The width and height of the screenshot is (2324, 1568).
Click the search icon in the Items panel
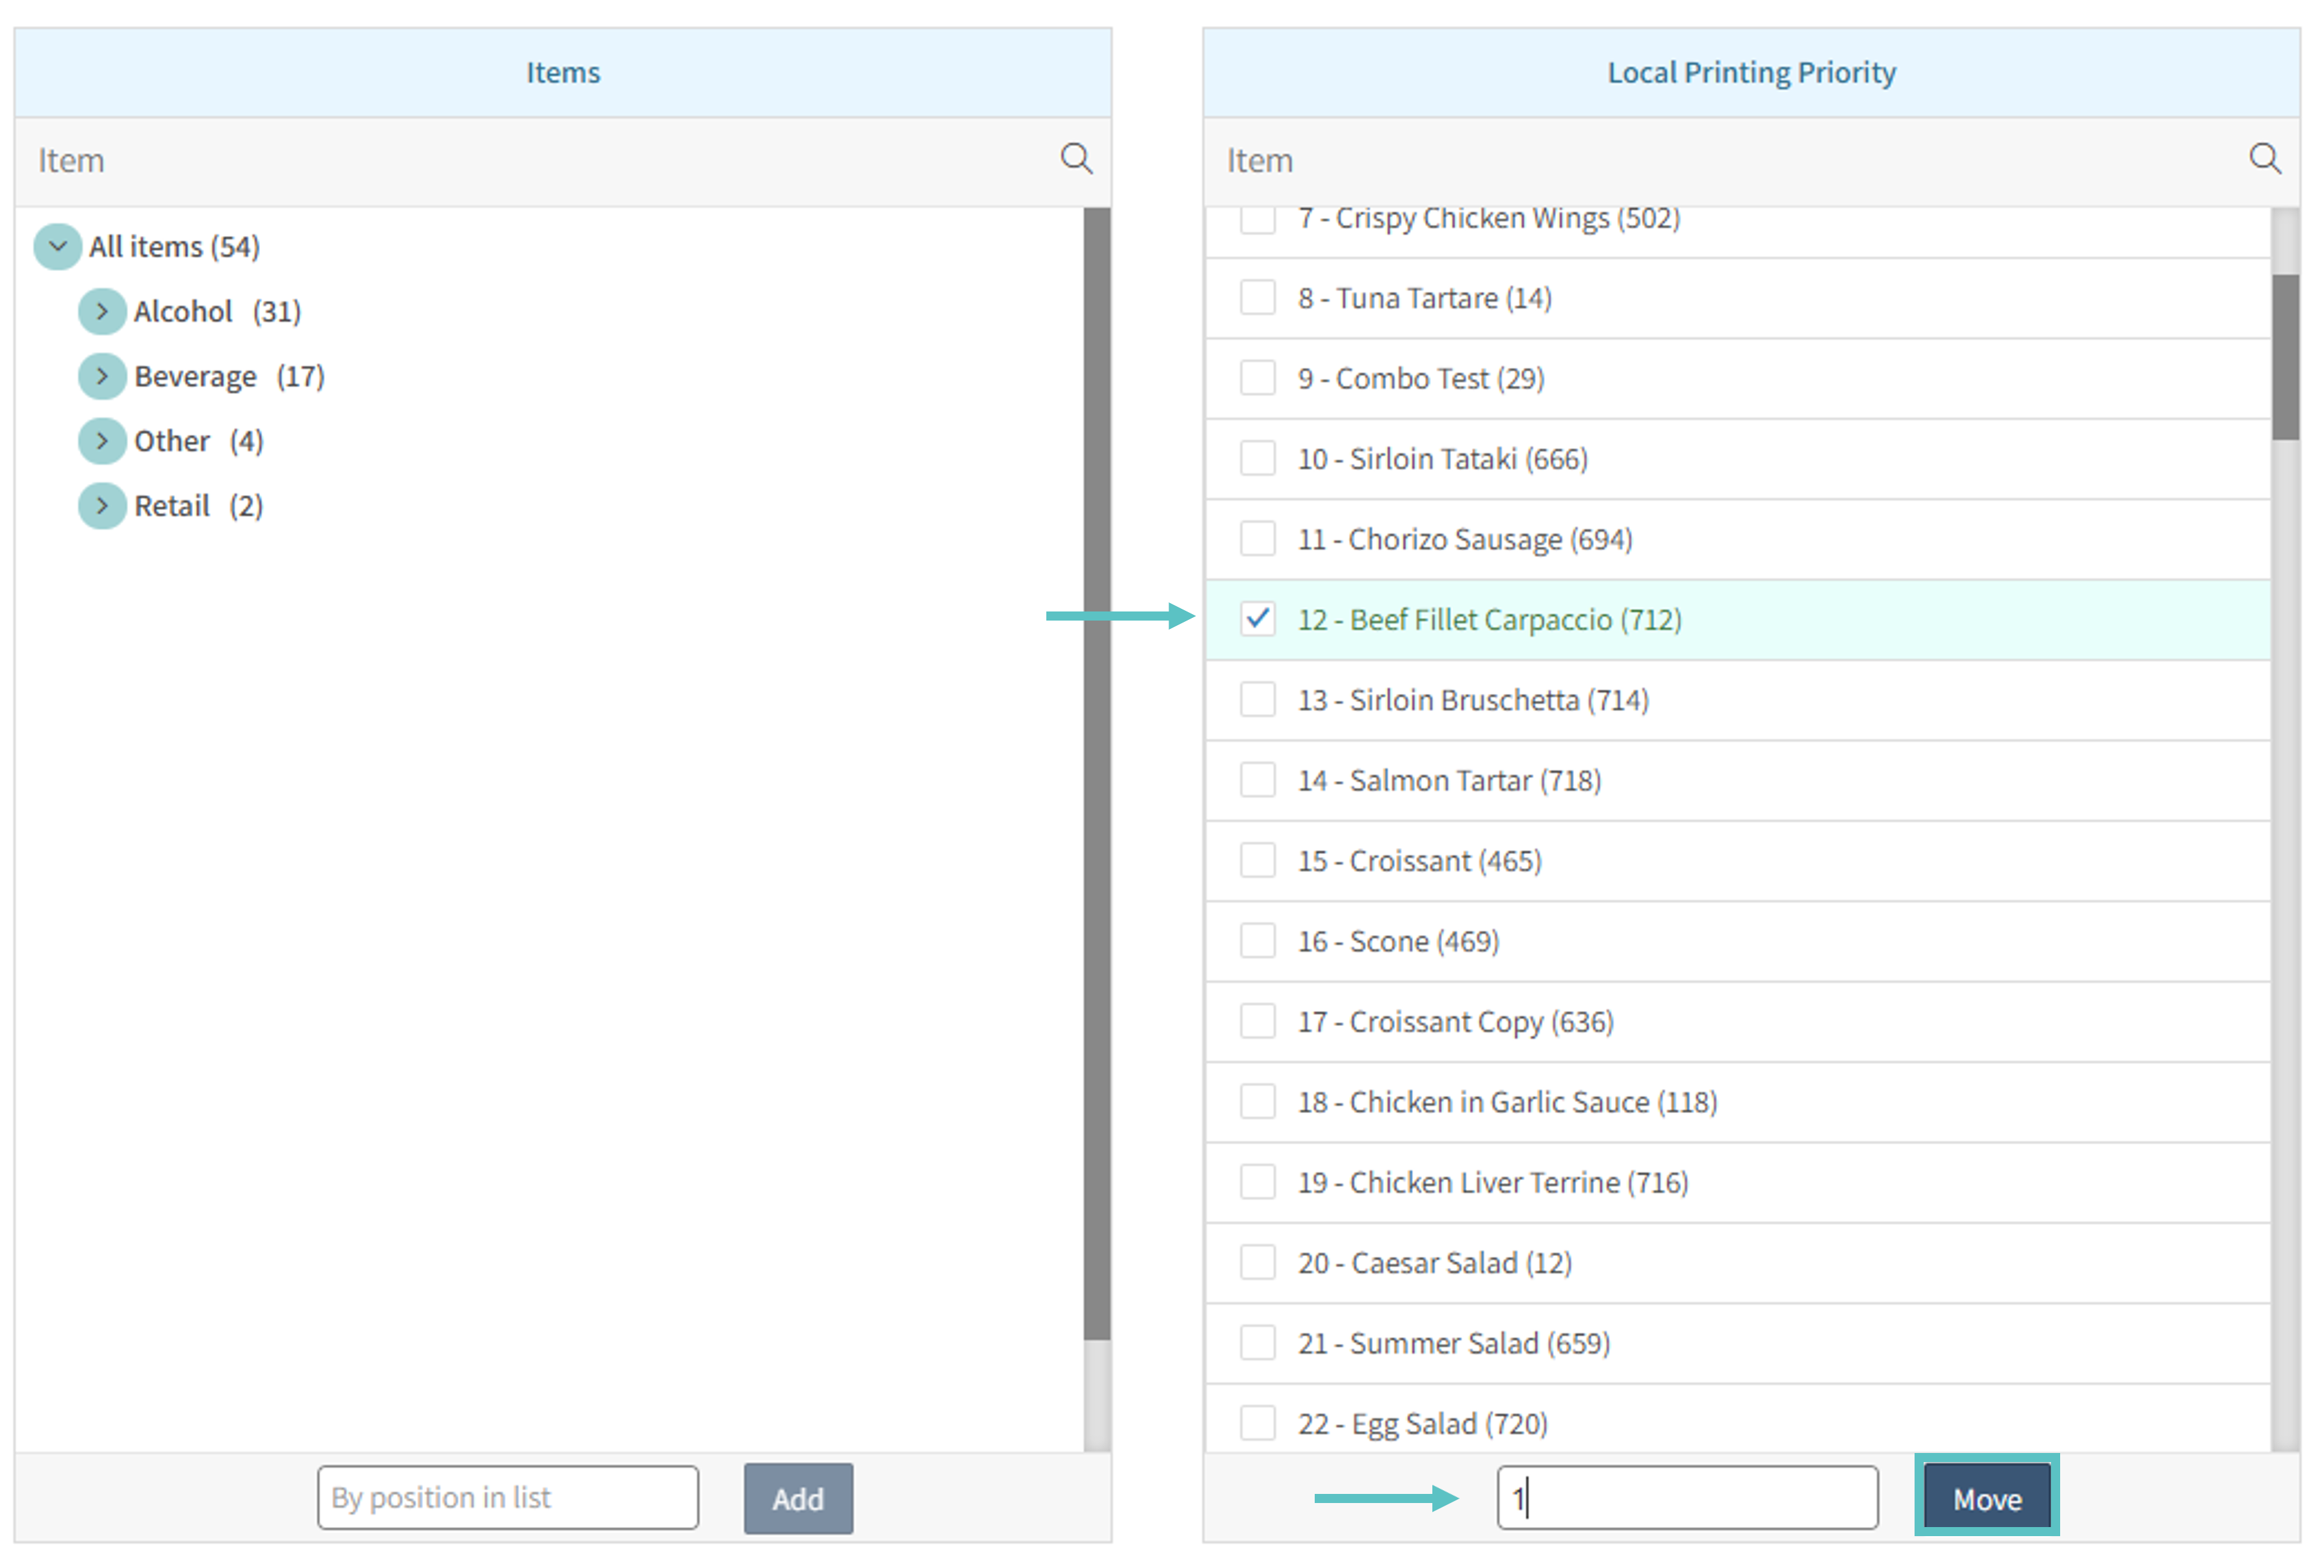click(x=1076, y=159)
